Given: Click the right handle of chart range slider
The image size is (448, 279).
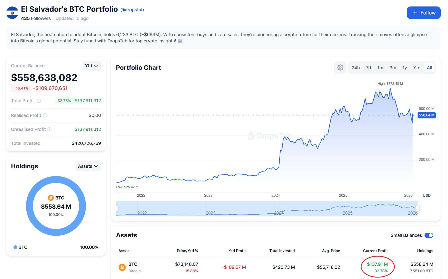Looking at the screenshot, I should click(x=418, y=208).
